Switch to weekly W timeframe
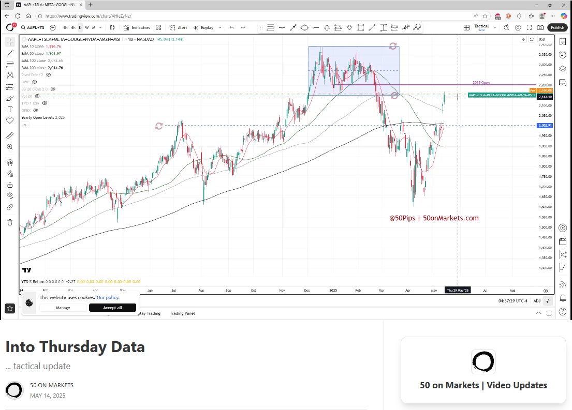Screen dimensions: 572x410 [87, 28]
